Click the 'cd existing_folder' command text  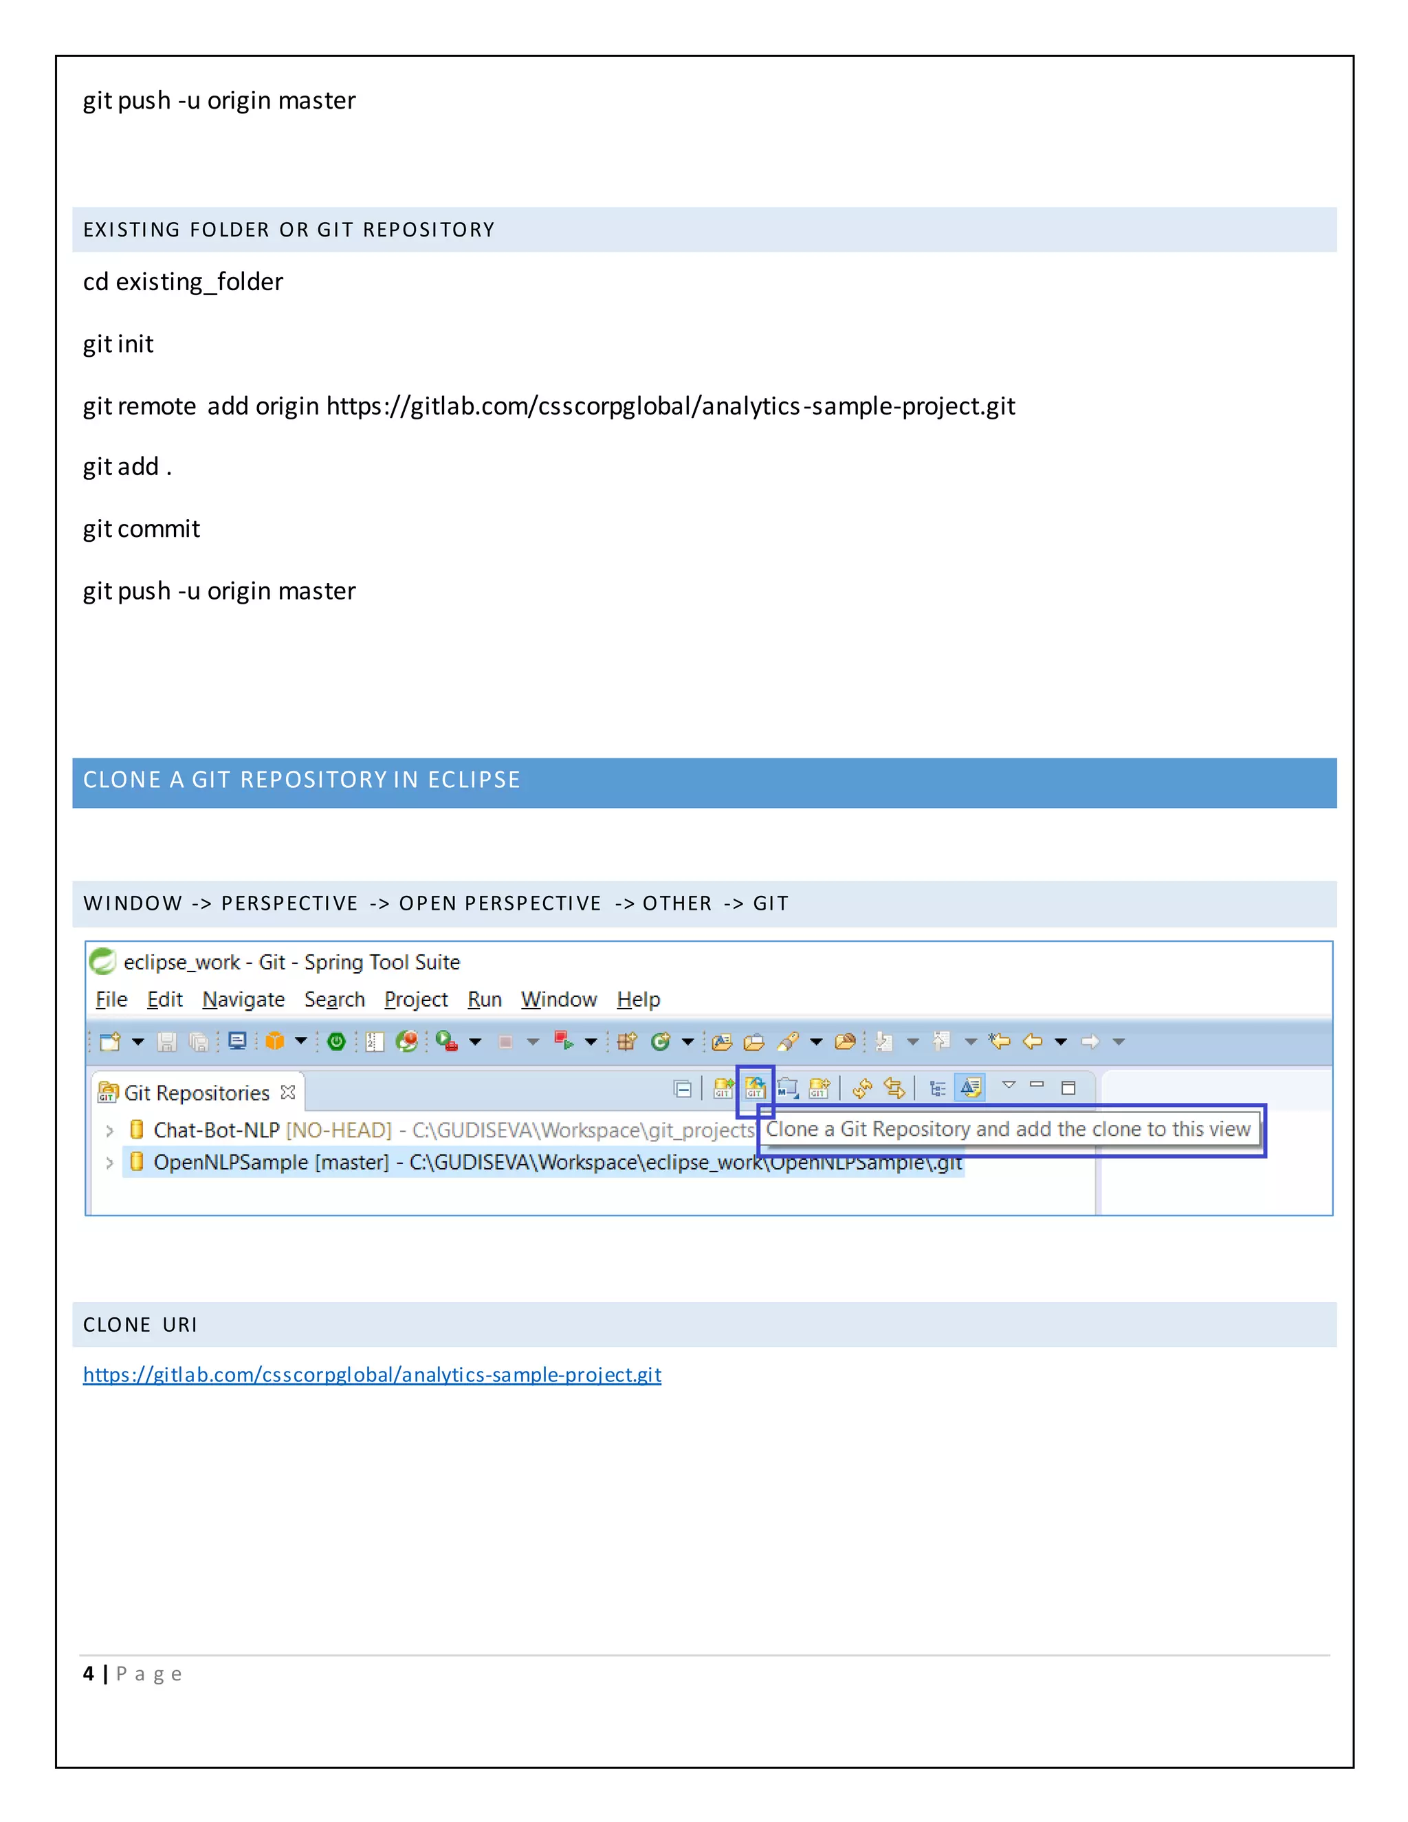click(x=183, y=282)
